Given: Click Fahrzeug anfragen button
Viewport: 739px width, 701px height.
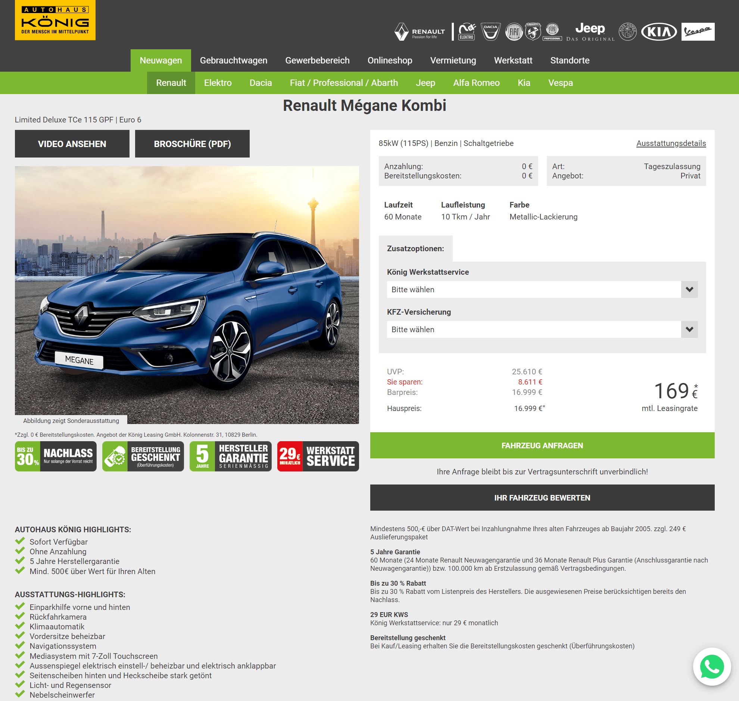Looking at the screenshot, I should pyautogui.click(x=542, y=445).
